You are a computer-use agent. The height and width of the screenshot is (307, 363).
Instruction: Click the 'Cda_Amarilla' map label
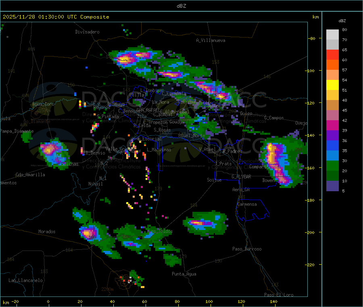30,175
